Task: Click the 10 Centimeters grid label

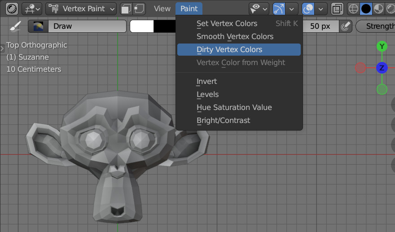Action: [x=34, y=69]
